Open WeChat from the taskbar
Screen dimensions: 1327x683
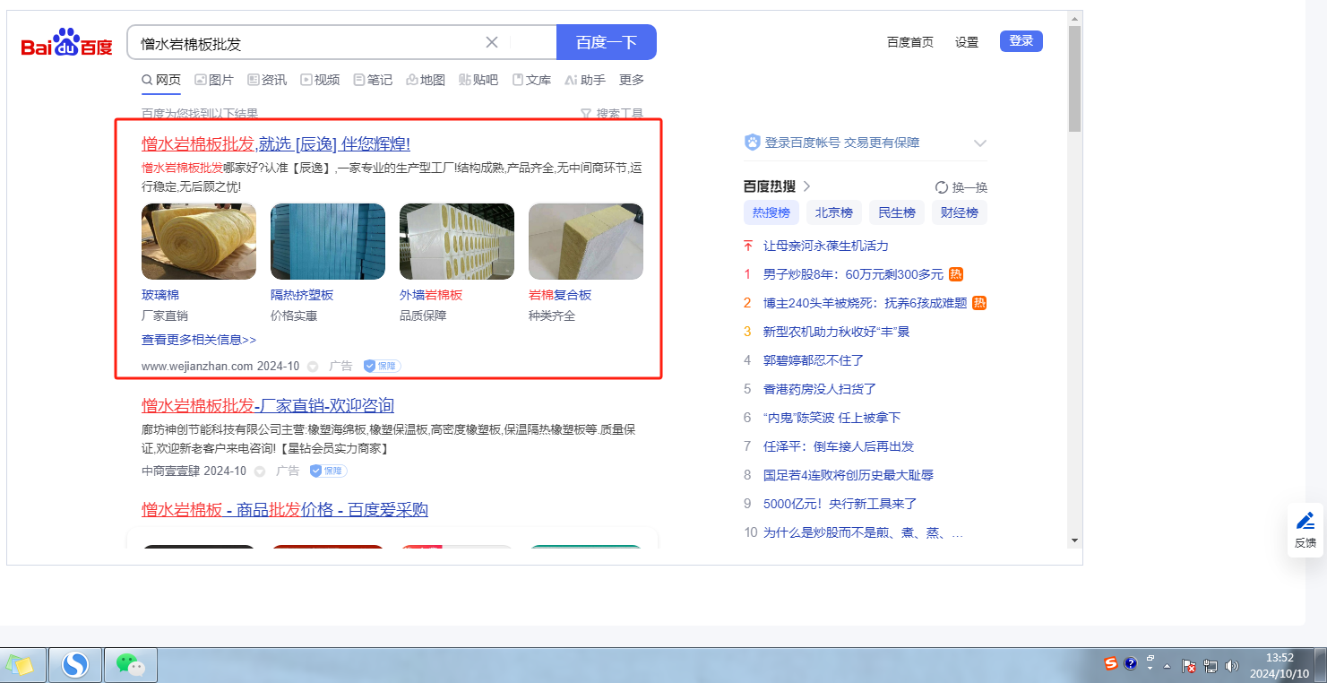(131, 665)
